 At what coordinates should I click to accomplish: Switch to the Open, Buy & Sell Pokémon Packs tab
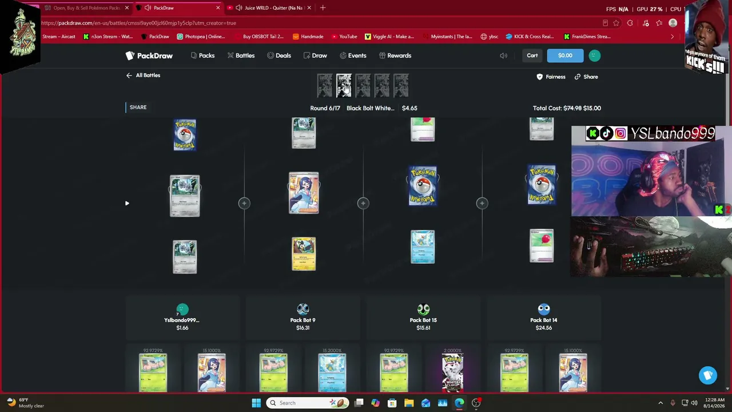pyautogui.click(x=87, y=8)
